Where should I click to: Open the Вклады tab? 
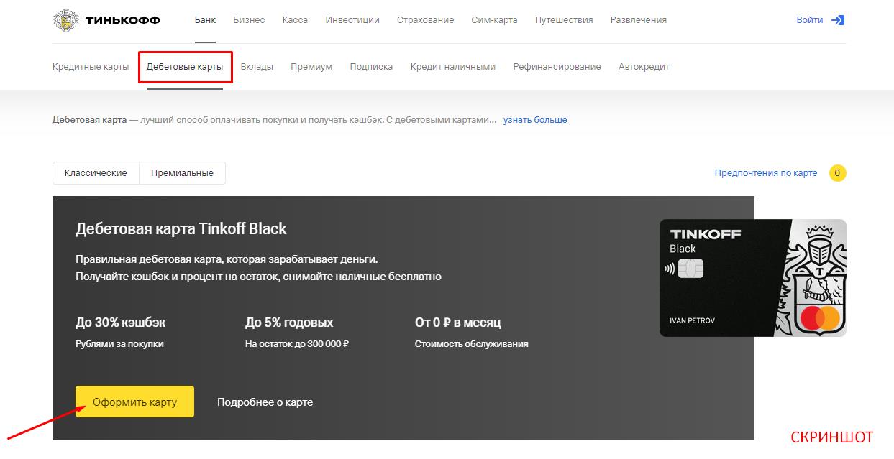coord(257,67)
